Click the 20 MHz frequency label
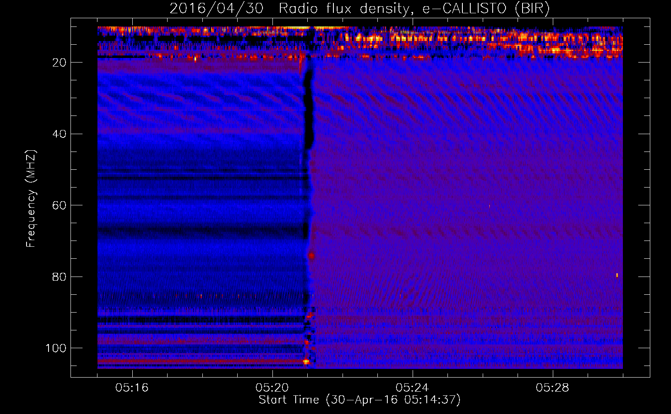The width and height of the screenshot is (671, 414). 59,63
